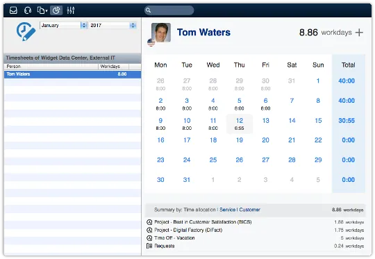Screen dimensions: 375x259
Task: Select January 2 in calendar
Action: point(160,104)
